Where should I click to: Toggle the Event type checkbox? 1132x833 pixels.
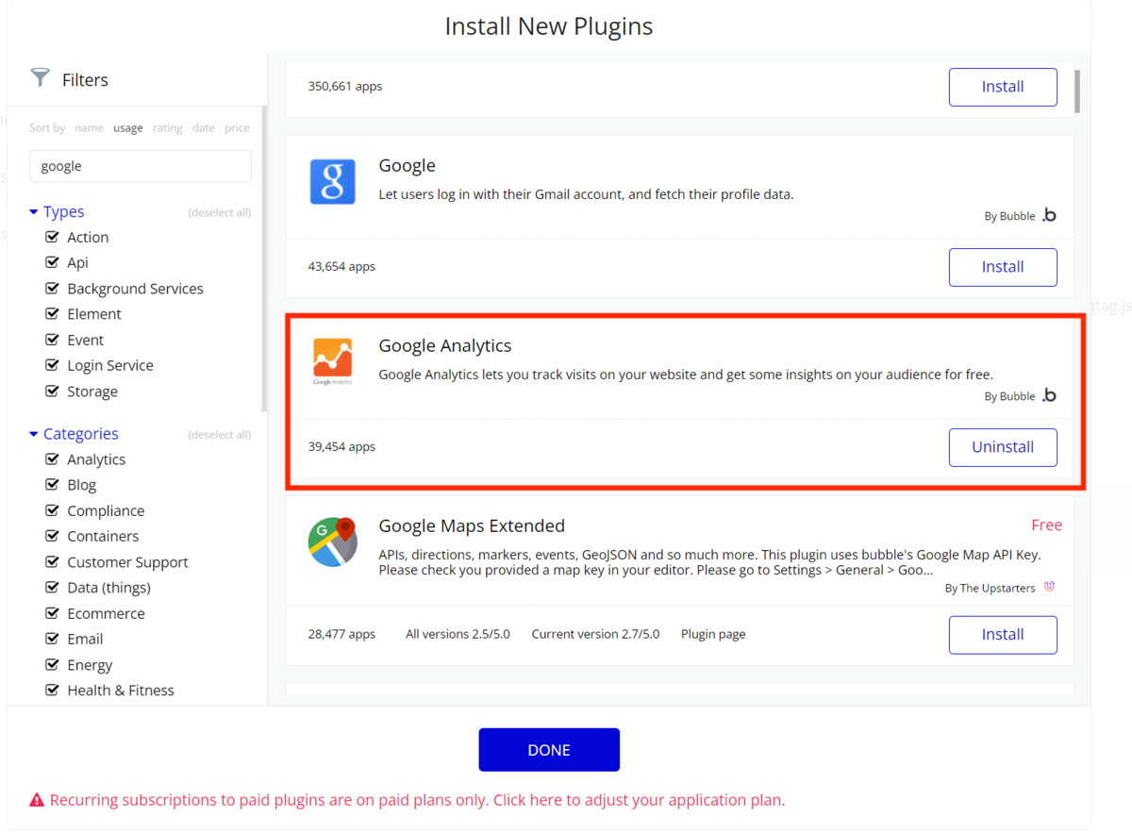[x=53, y=340]
